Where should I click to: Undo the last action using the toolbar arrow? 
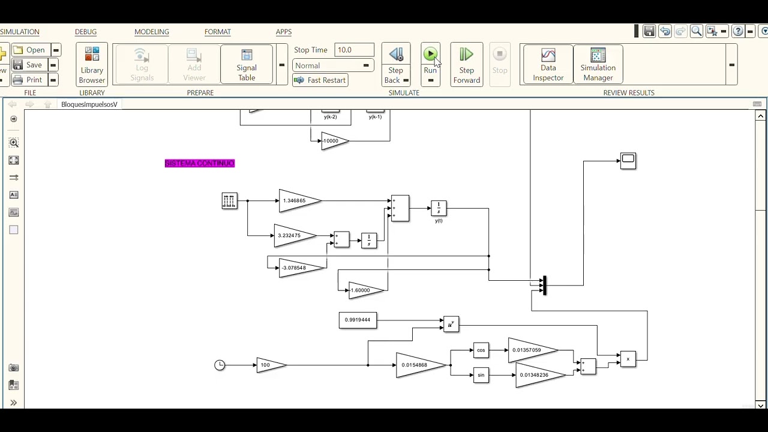pos(665,31)
